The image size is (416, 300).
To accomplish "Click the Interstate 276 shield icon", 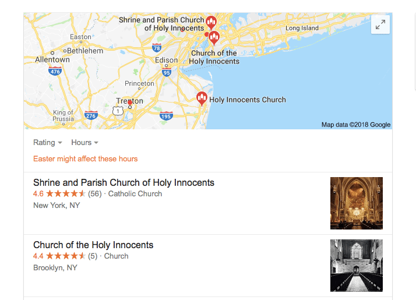I will [x=91, y=115].
